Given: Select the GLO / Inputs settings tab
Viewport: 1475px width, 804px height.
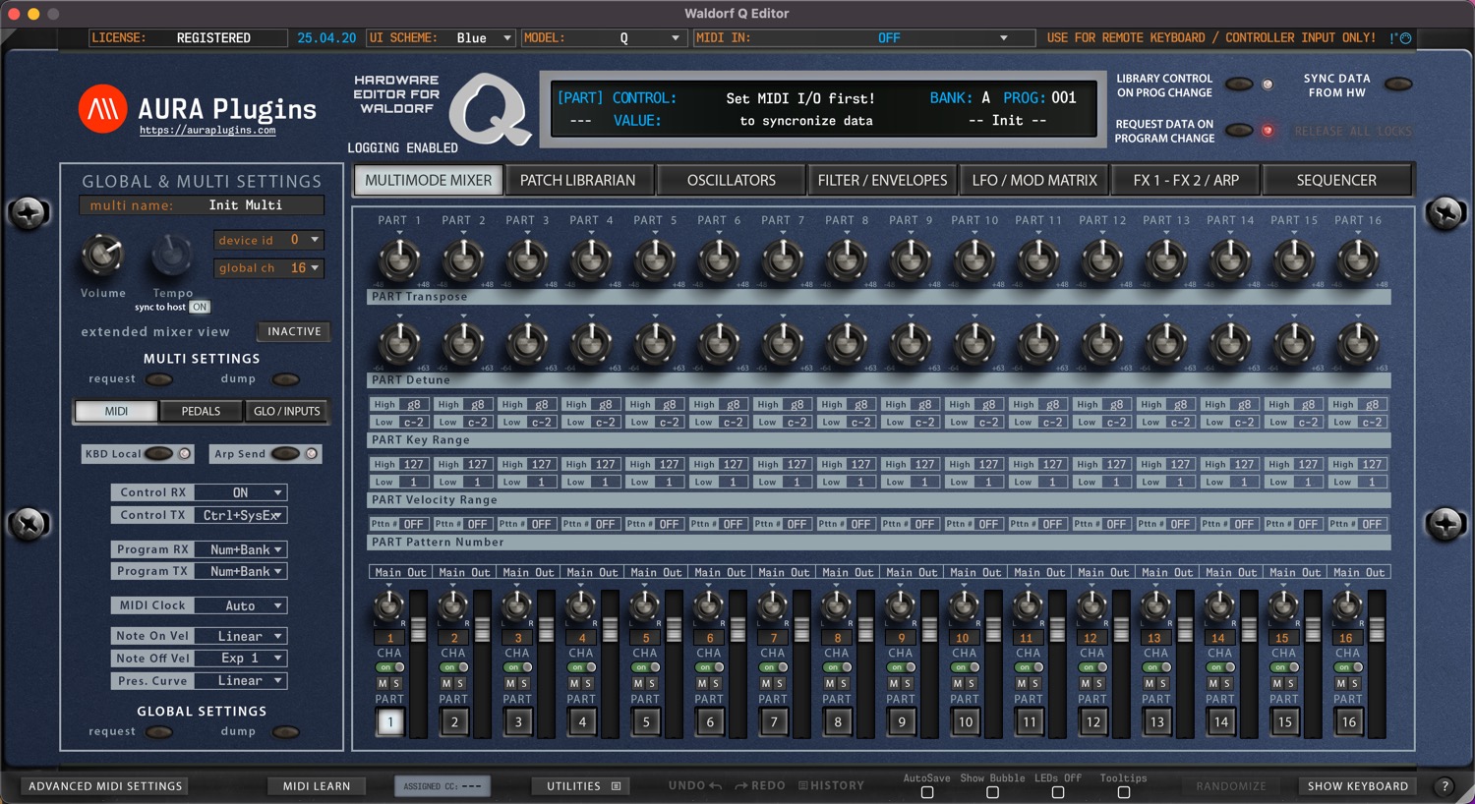Looking at the screenshot, I should pos(287,411).
